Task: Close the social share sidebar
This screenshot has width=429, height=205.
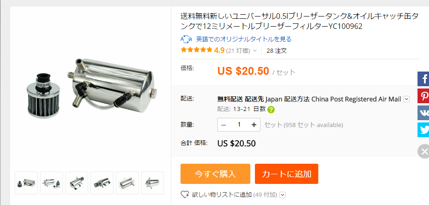Action: click(423, 152)
